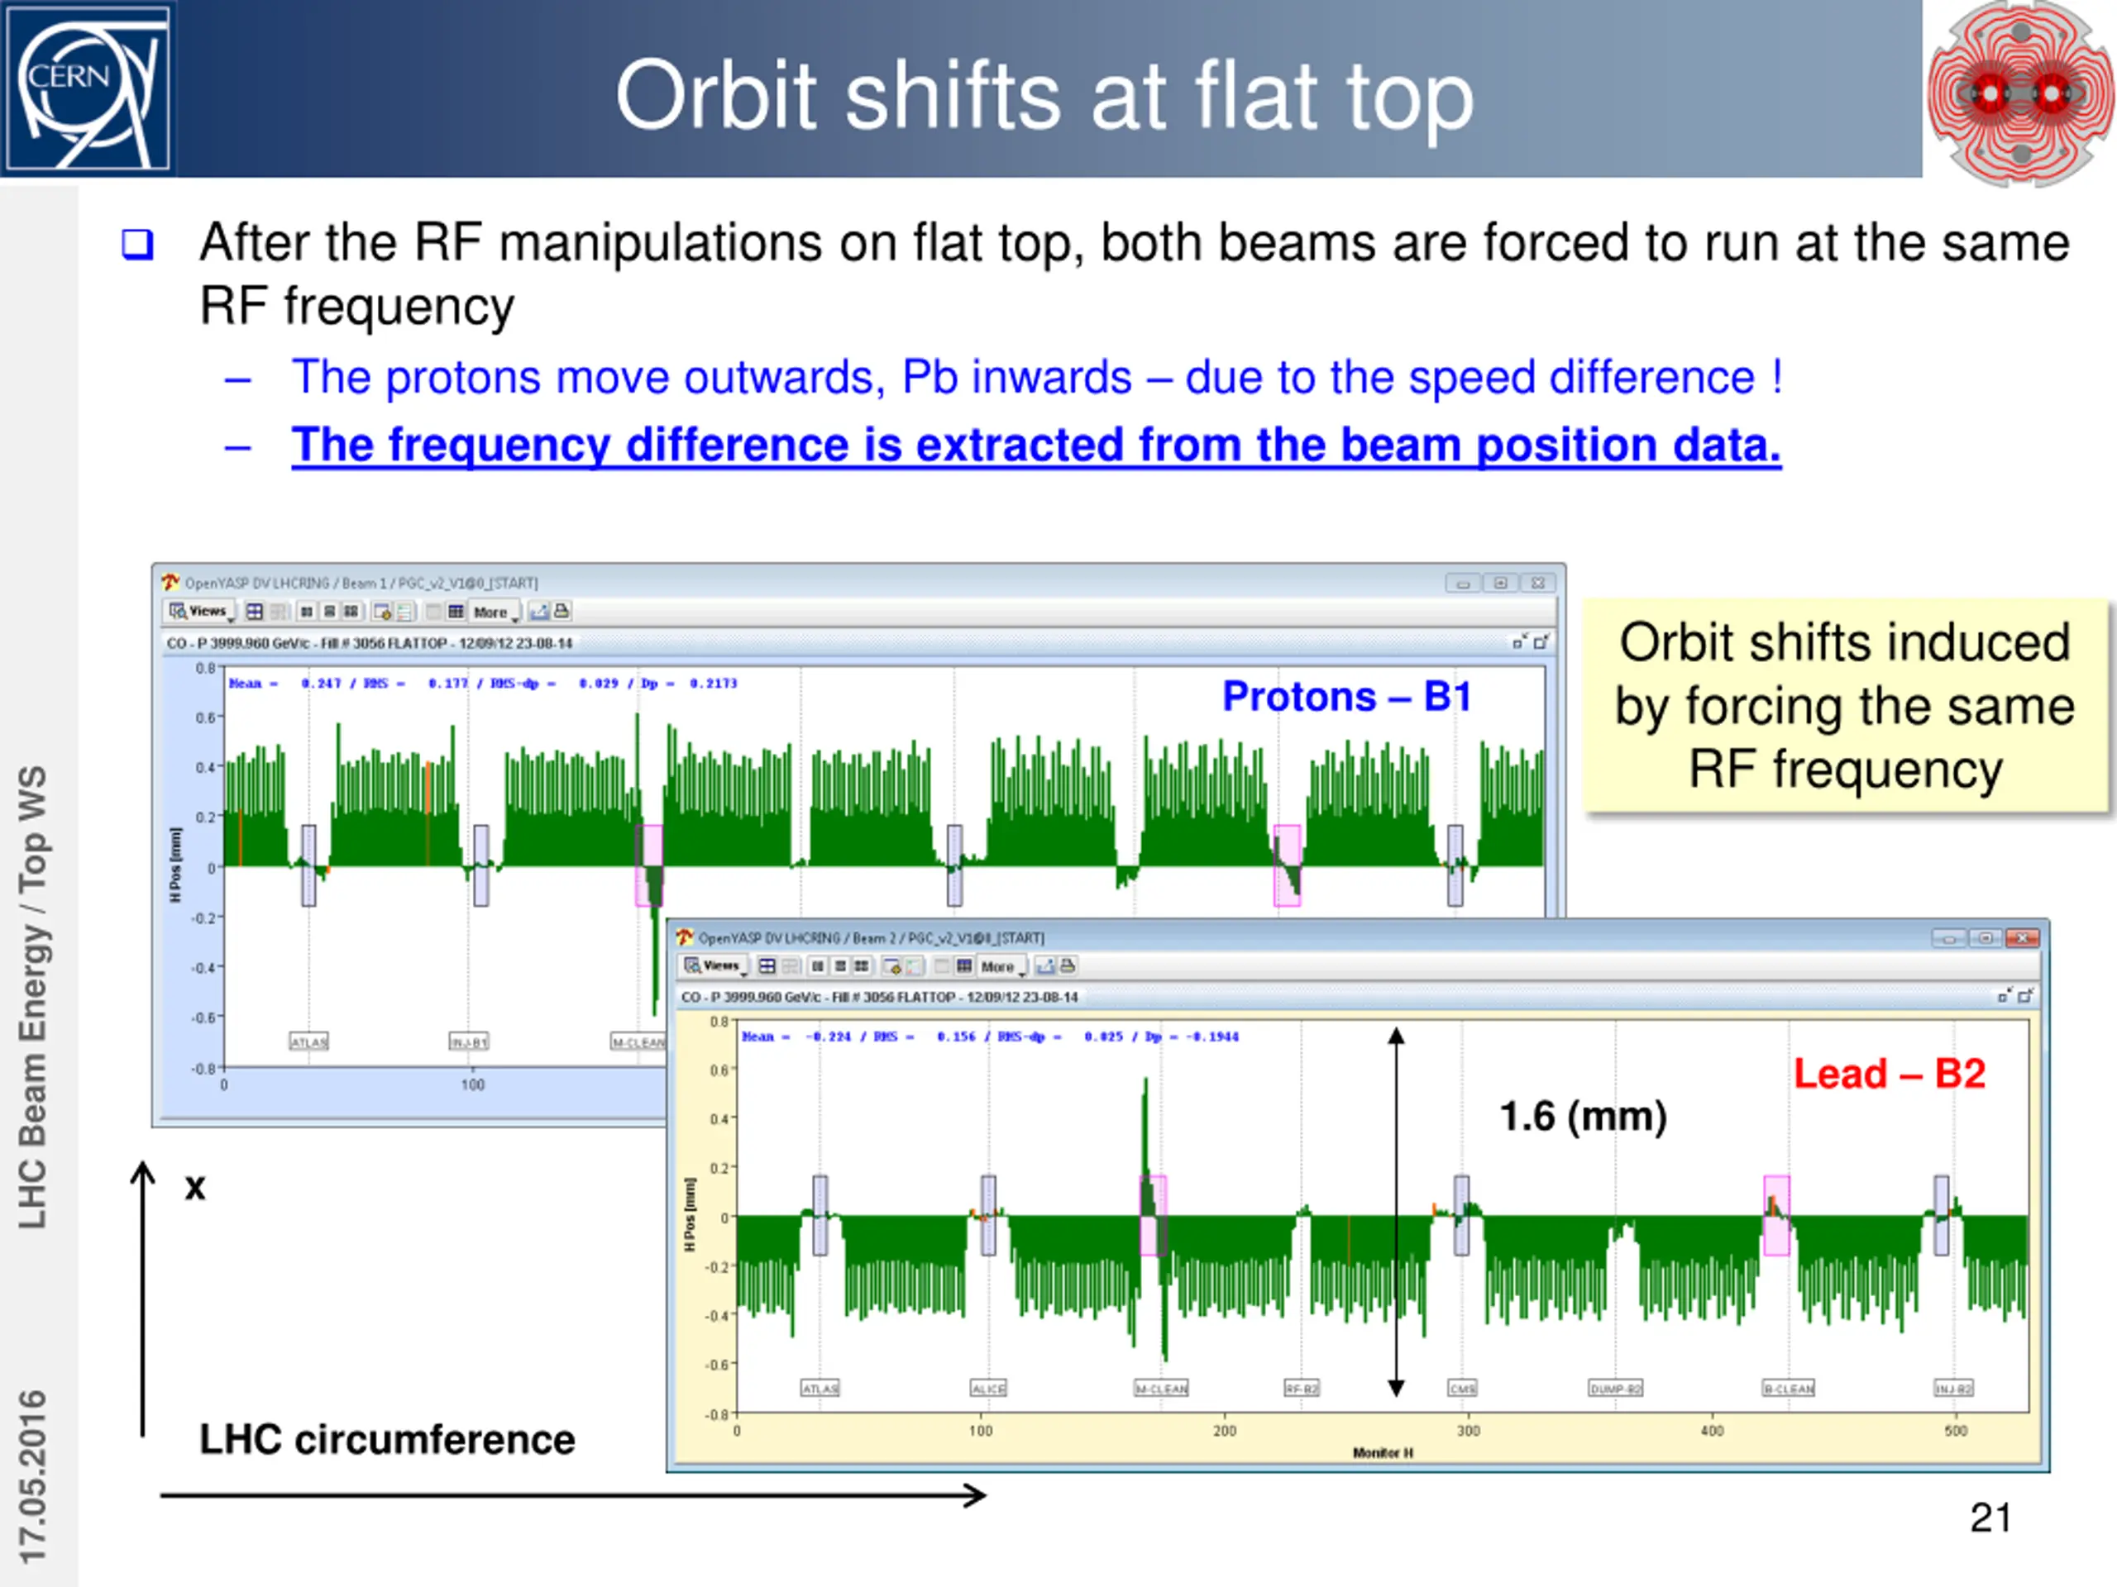Click the quad tile layout icon in Beam 2 toolbar
Image resolution: width=2117 pixels, height=1587 pixels.
point(862,966)
